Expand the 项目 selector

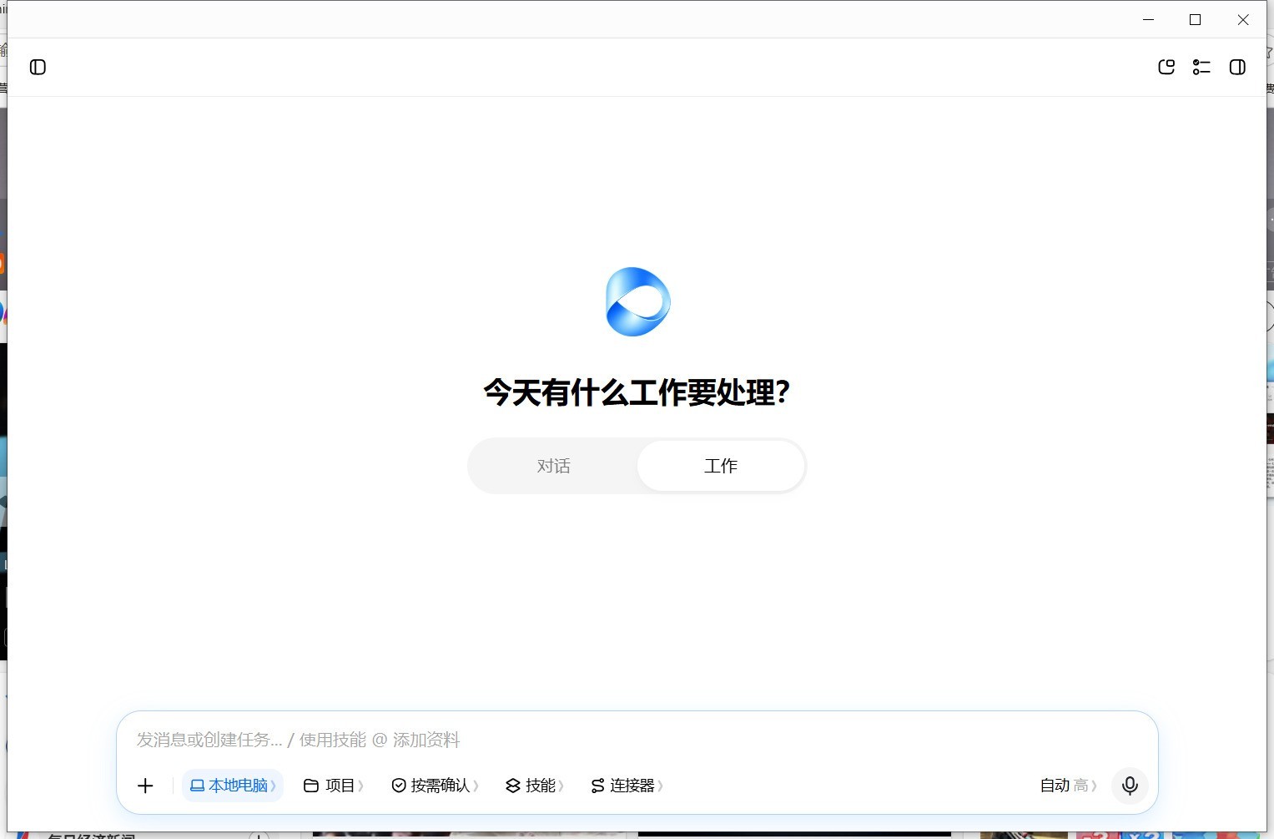tap(334, 786)
